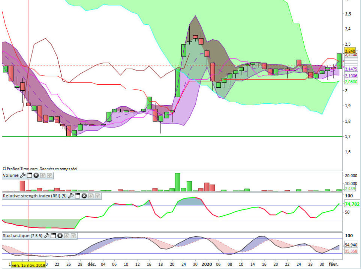
Task: Select the green 2,0600 price label
Action: 351,82
